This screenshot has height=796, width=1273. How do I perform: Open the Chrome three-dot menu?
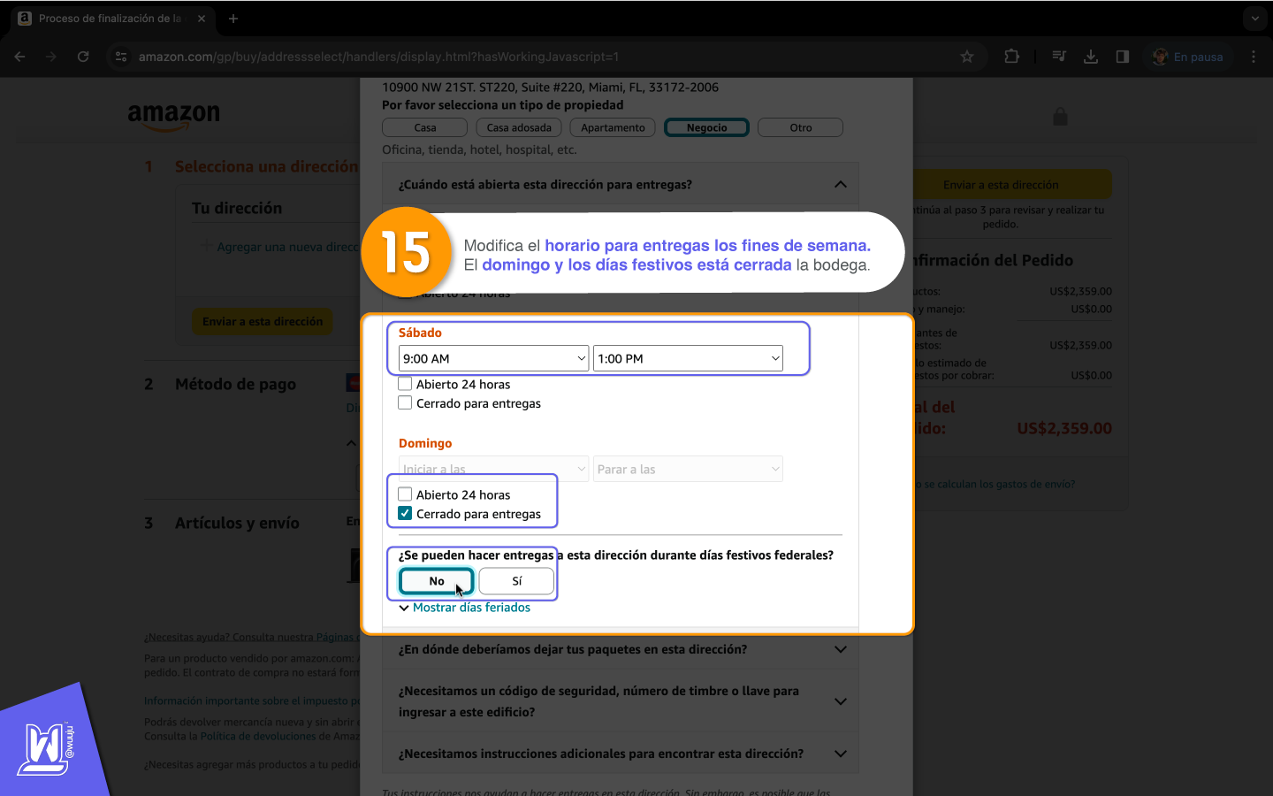coord(1254,57)
